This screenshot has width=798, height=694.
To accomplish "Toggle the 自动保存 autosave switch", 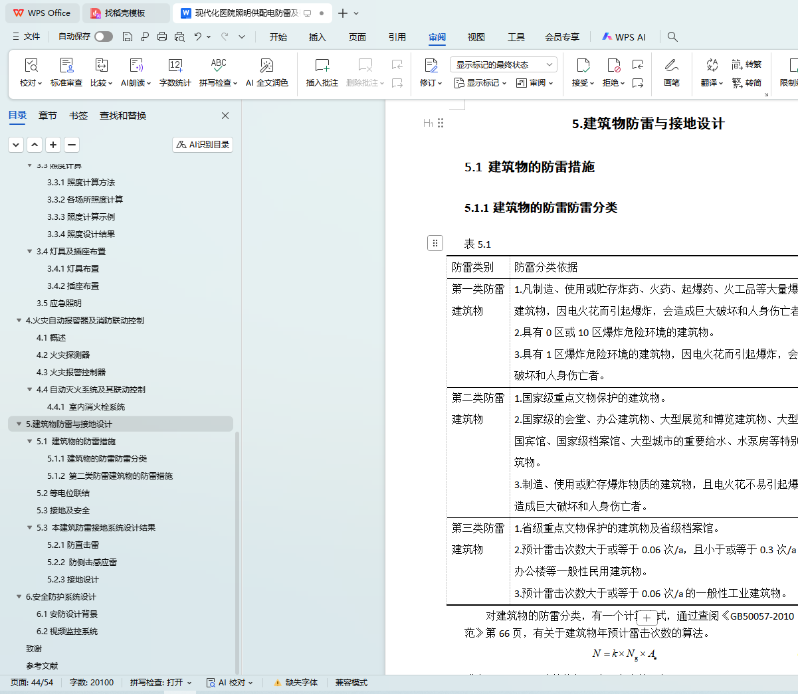I will pos(104,37).
